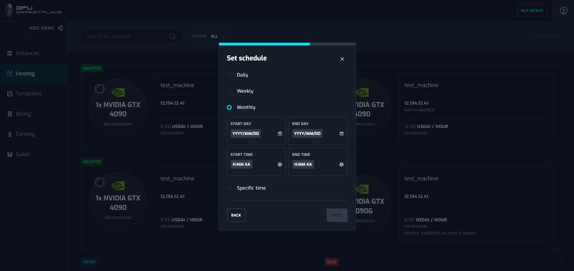Go to the Billing section

[23, 114]
